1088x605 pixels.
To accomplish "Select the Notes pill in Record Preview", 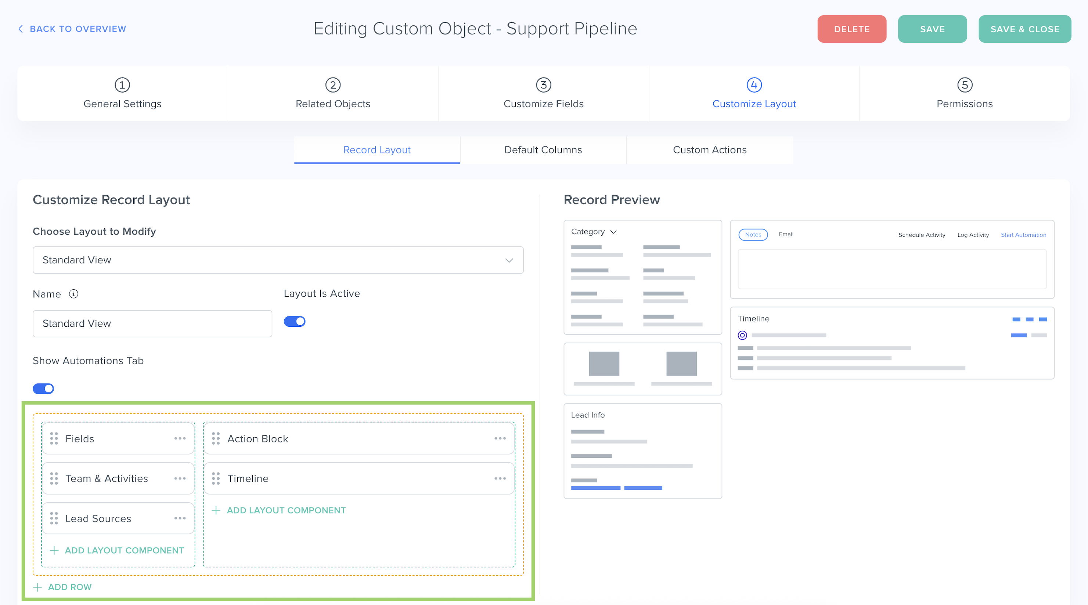I will (x=753, y=234).
